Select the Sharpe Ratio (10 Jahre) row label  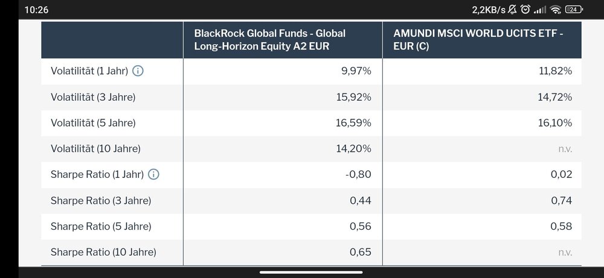(x=103, y=253)
